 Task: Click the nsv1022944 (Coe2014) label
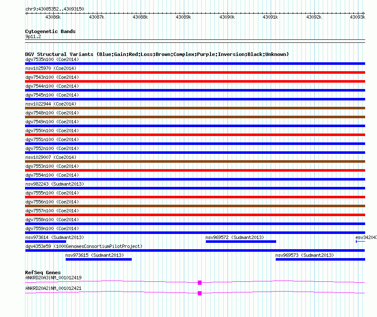click(x=51, y=104)
